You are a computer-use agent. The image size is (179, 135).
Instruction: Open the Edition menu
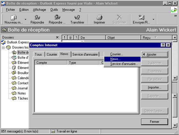pos(24,10)
